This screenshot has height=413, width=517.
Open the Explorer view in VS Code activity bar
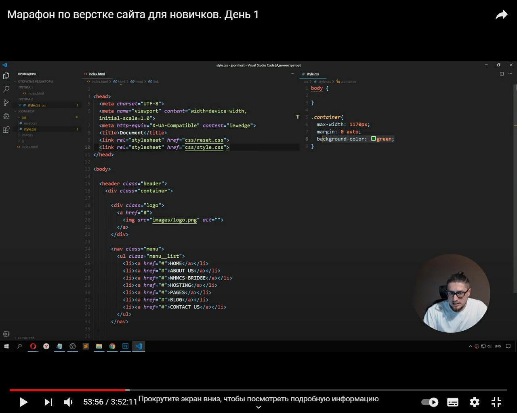(6, 76)
